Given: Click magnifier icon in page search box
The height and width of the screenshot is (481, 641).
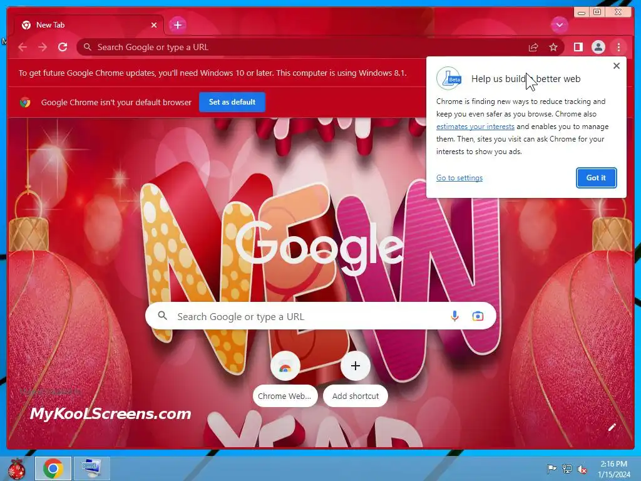Looking at the screenshot, I should point(162,316).
